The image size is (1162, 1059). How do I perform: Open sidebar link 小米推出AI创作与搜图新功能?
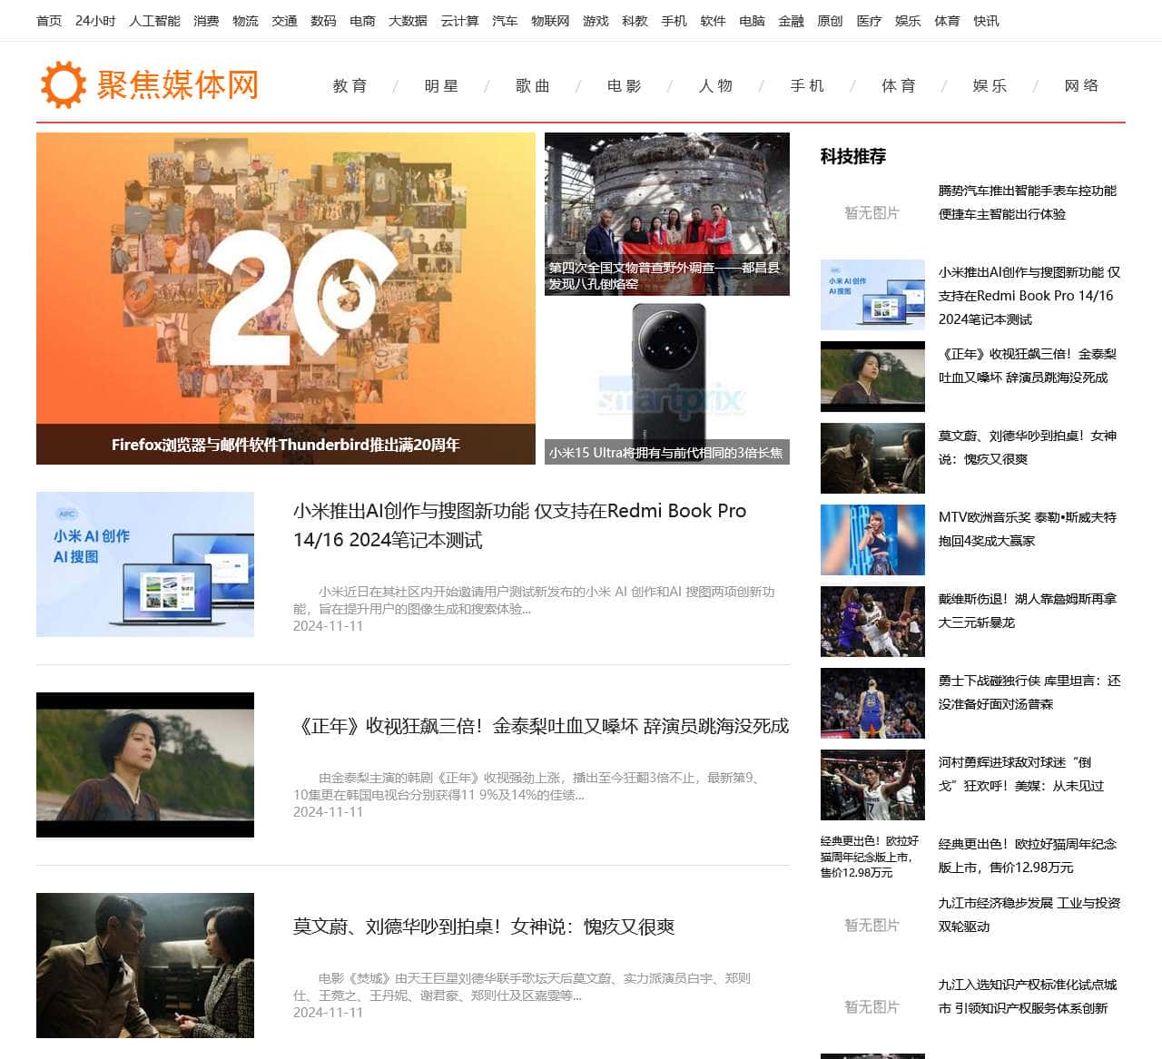coord(1029,296)
